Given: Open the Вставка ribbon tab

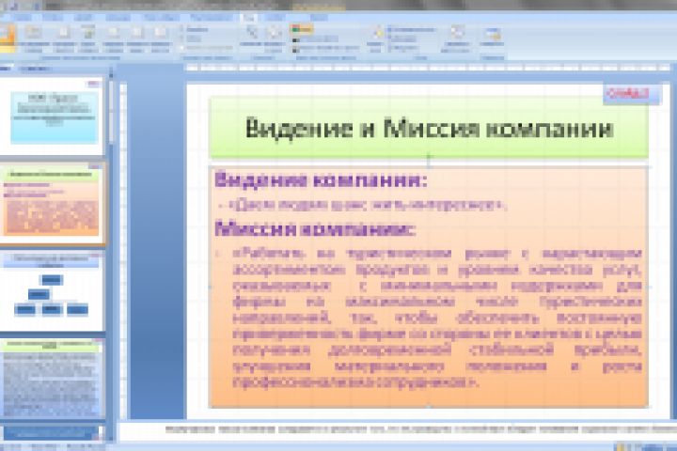Looking at the screenshot, I should [x=53, y=17].
